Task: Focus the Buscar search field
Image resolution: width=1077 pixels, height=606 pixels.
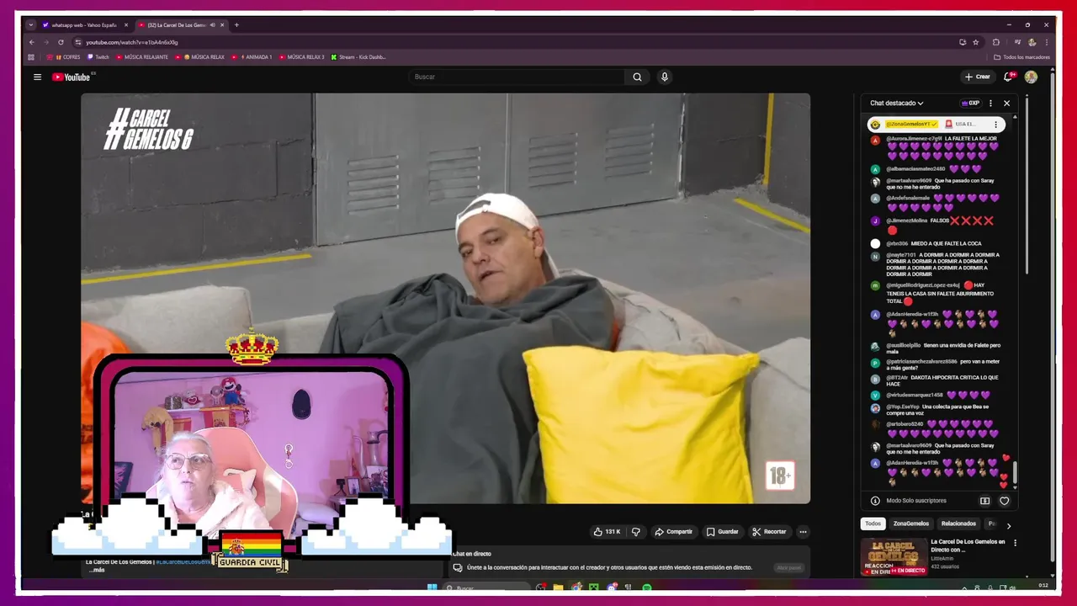Action: pos(517,77)
